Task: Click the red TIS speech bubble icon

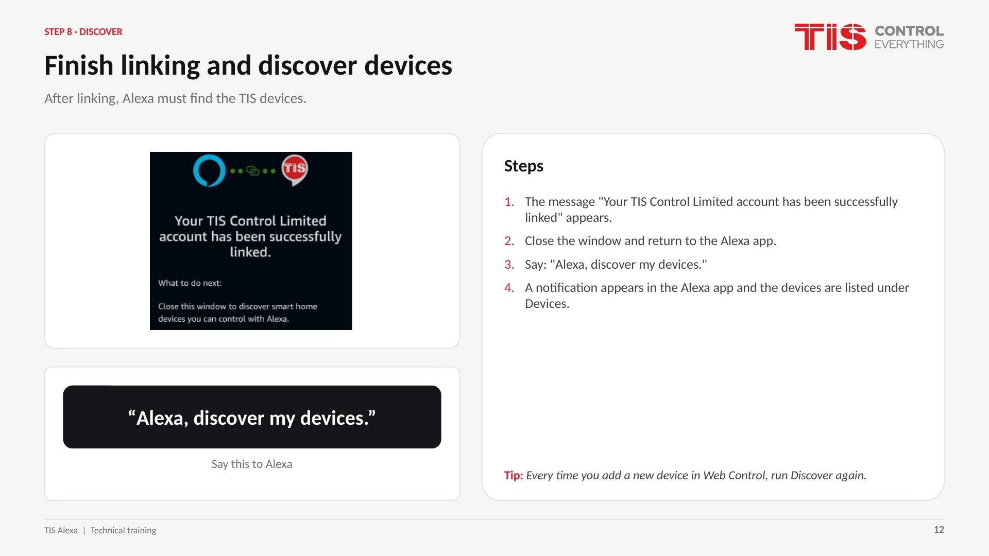Action: tap(295, 170)
